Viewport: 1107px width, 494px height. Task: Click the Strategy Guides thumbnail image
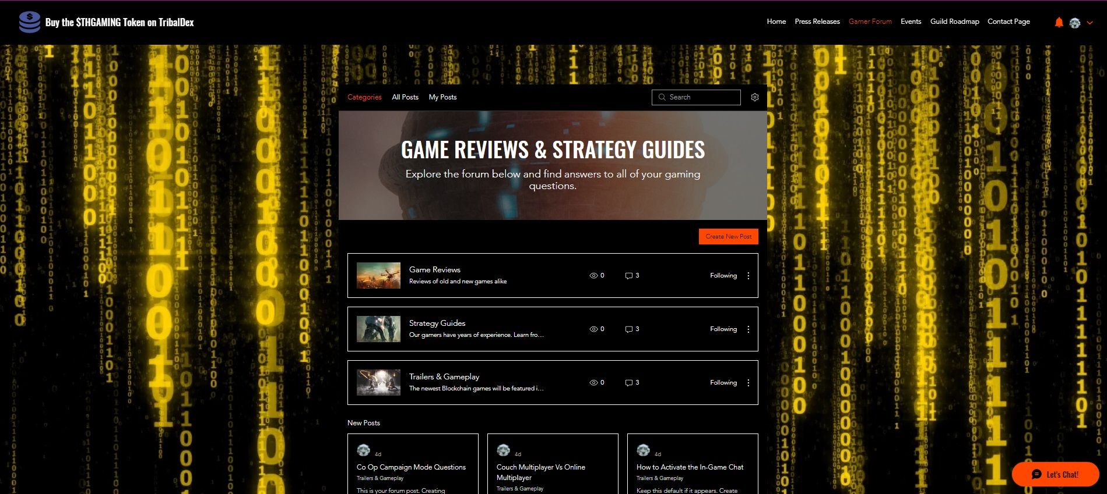click(x=378, y=329)
